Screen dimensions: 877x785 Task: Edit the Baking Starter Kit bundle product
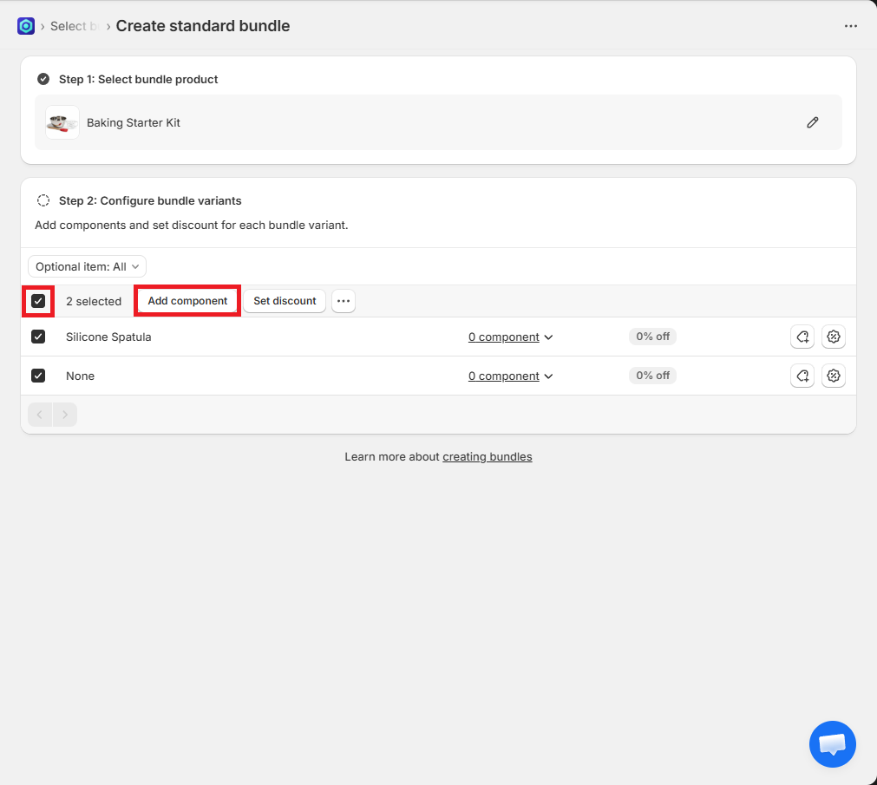[812, 122]
